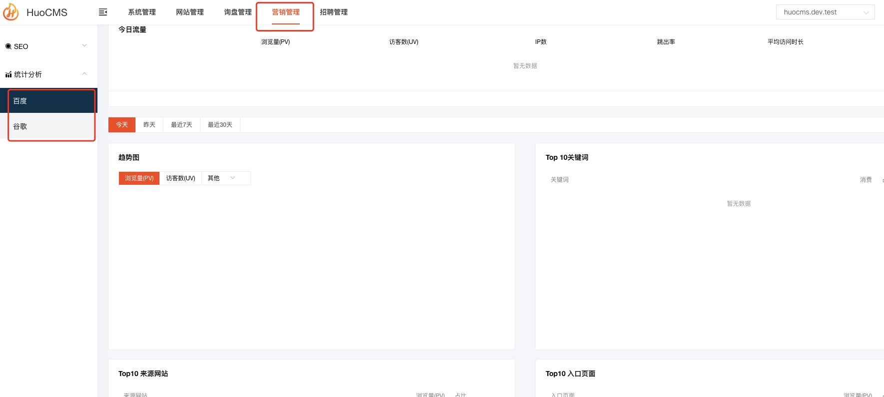Image resolution: width=884 pixels, height=397 pixels.
Task: Click the Top 10关键词 panel title
Action: tap(567, 157)
